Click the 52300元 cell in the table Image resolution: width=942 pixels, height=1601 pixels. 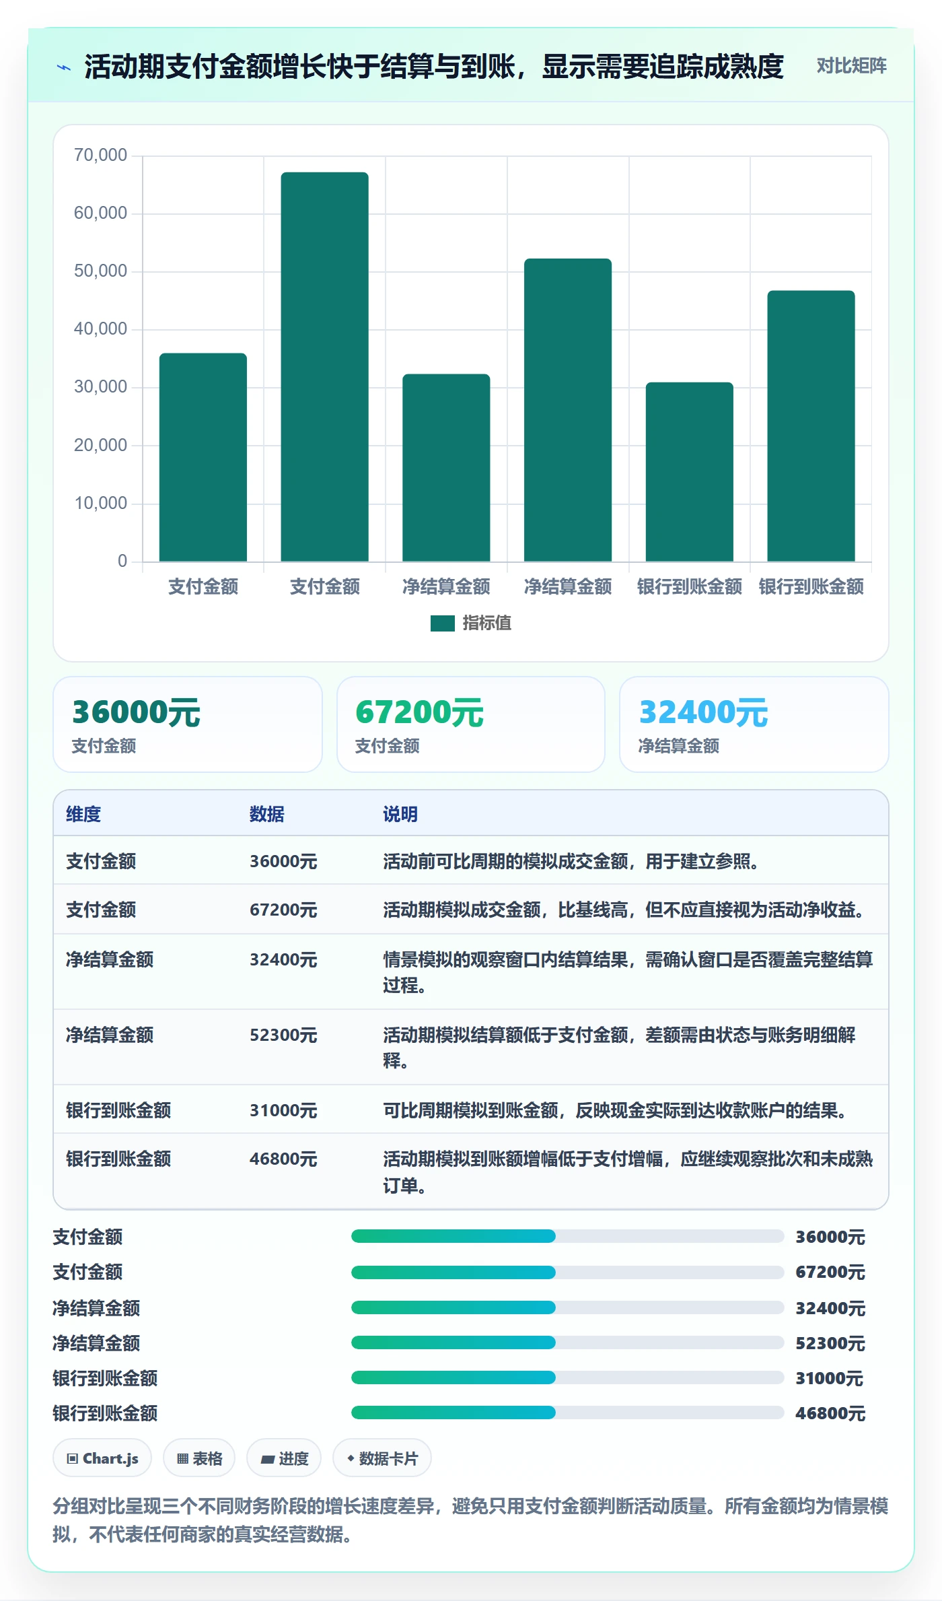283,1035
